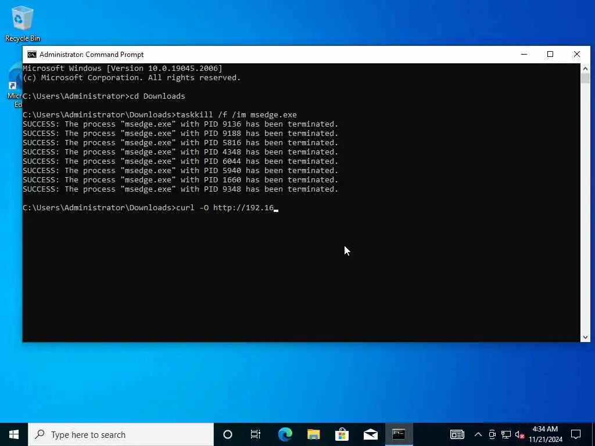This screenshot has width=595, height=446.
Task: Open the Mail app from the taskbar
Action: click(x=370, y=434)
